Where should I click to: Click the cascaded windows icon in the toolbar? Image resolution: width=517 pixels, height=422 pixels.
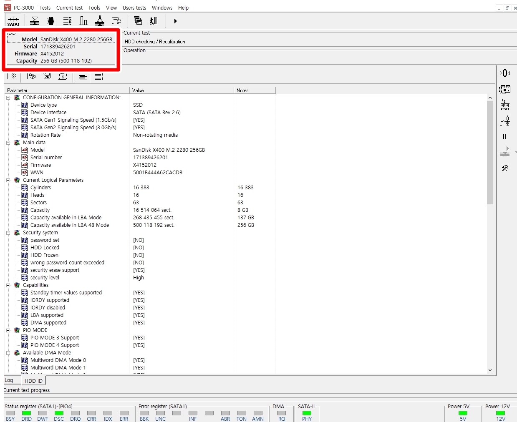pyautogui.click(x=138, y=20)
